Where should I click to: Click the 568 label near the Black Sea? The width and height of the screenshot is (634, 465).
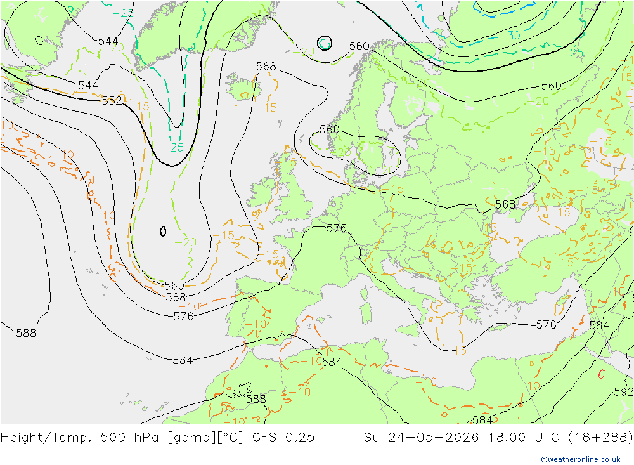pyautogui.click(x=505, y=204)
